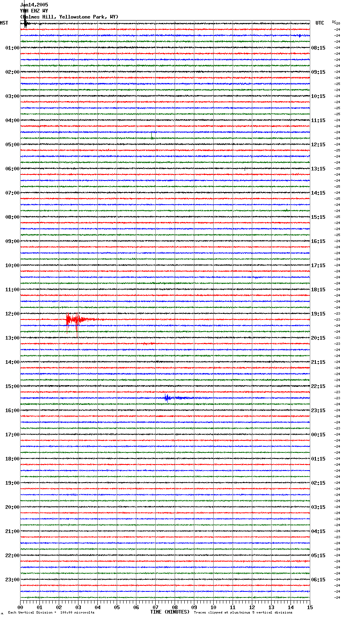
Task: Click the 00 minute tick on bottom axis
Action: point(20,607)
